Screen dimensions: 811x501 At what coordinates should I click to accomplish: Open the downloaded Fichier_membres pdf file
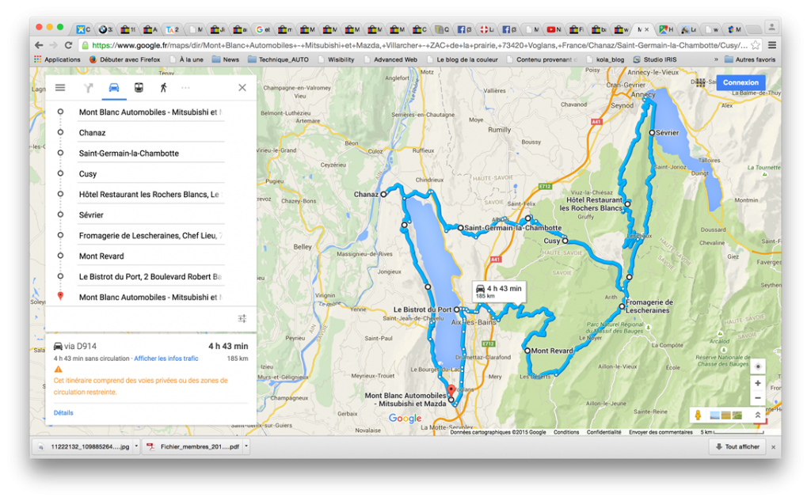(x=195, y=446)
